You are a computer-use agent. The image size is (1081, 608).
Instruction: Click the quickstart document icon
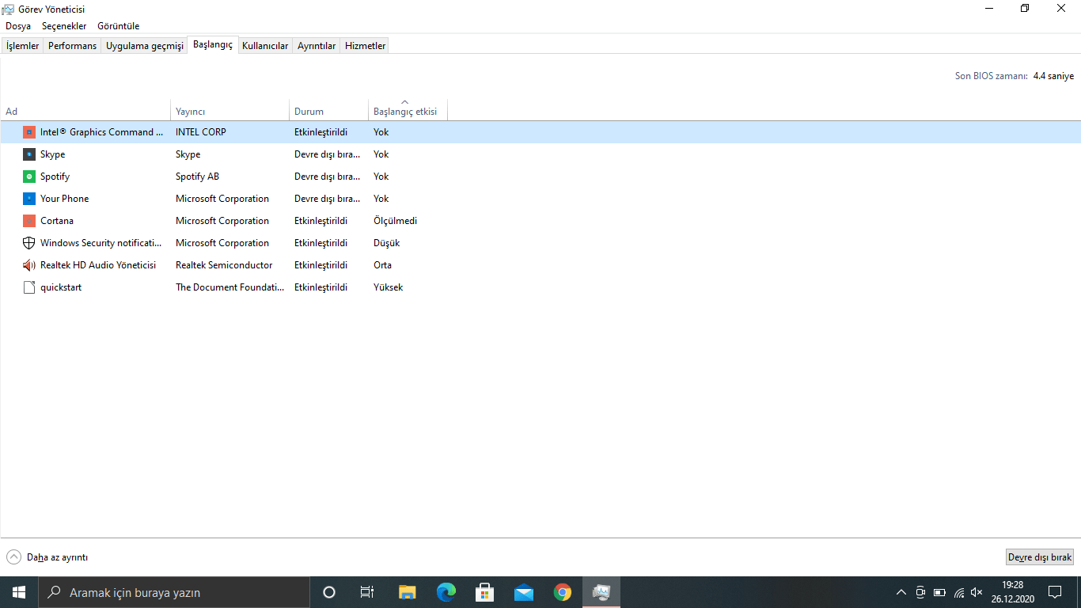(29, 287)
